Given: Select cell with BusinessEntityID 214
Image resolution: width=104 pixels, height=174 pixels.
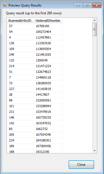Looking at the screenshot, I should click(x=20, y=66).
